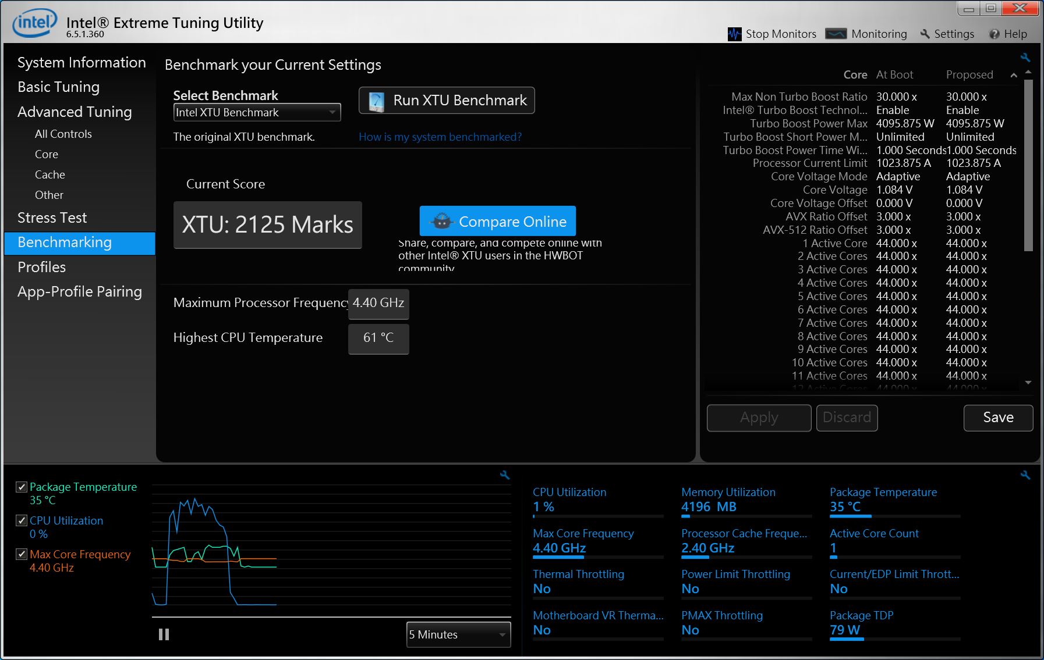Click the Settings wrench icon in header
This screenshot has height=660, width=1044.
click(925, 34)
